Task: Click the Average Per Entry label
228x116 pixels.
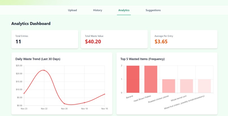Action: (x=164, y=36)
